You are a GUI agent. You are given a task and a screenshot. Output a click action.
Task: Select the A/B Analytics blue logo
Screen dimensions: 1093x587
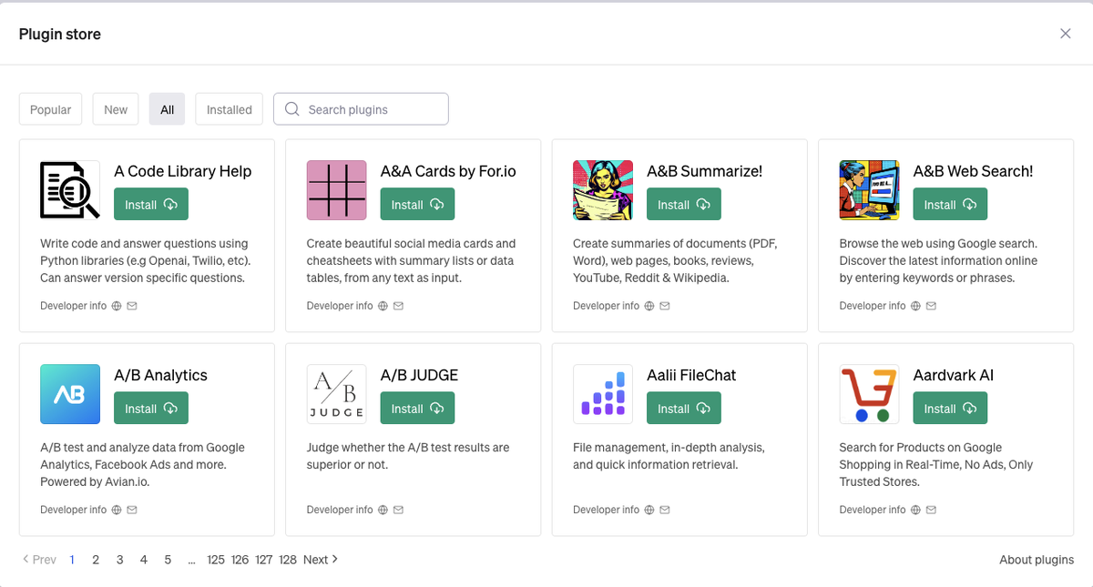[70, 394]
